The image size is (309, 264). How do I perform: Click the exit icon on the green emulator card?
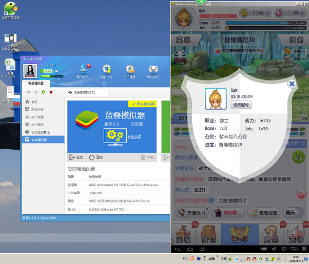[x=166, y=157]
